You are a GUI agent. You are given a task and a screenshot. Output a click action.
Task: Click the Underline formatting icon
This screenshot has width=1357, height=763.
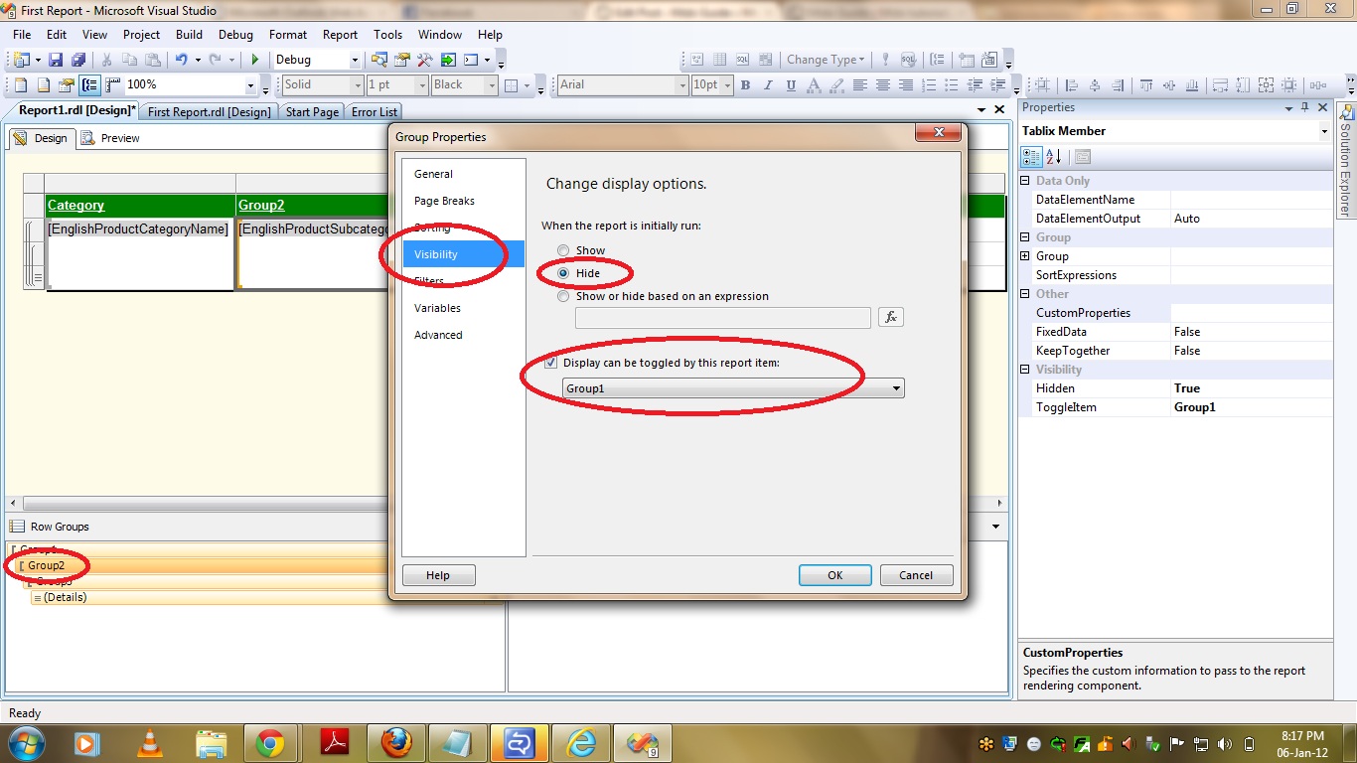[791, 85]
